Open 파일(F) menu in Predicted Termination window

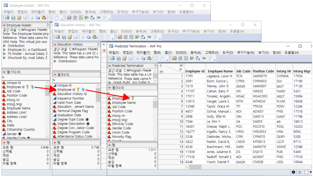coord(114,53)
